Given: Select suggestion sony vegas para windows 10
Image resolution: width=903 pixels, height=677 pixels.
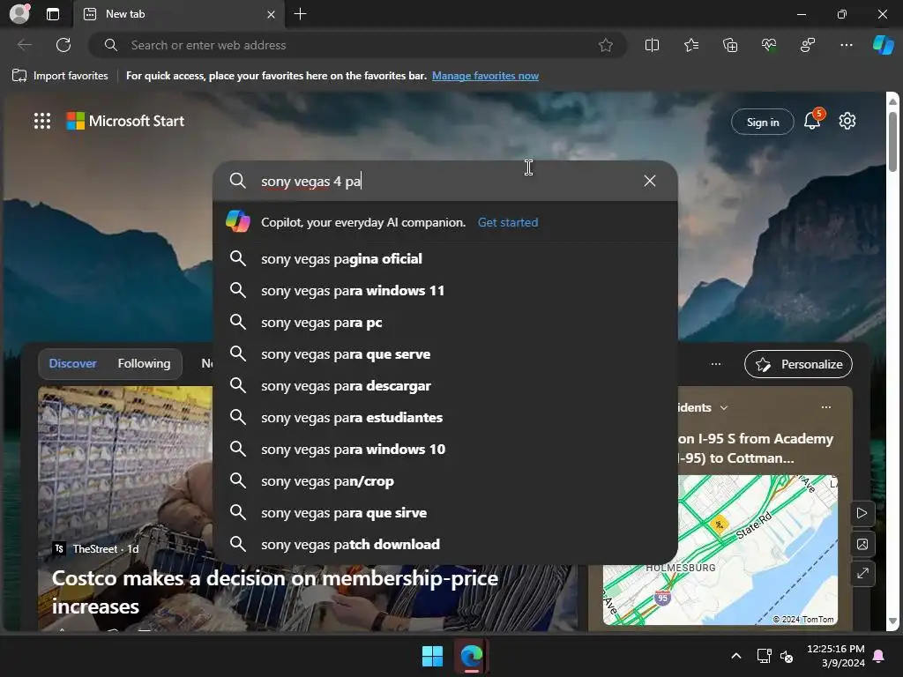Looking at the screenshot, I should (x=444, y=449).
